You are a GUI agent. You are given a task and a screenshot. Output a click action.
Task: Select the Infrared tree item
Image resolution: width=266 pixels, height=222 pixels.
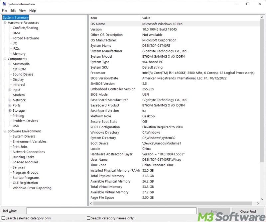(x=19, y=85)
